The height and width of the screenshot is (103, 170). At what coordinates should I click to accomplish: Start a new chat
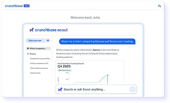point(38,41)
